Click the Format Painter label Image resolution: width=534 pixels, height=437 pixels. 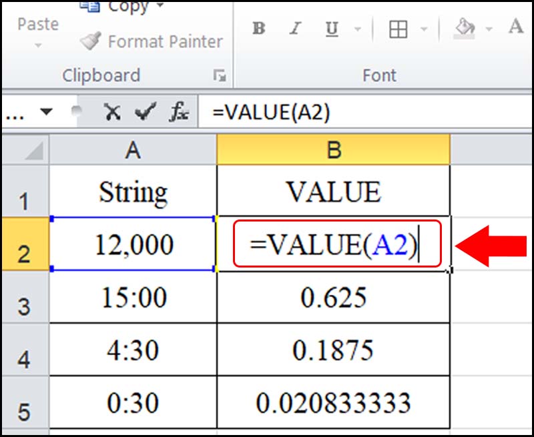[x=165, y=41]
